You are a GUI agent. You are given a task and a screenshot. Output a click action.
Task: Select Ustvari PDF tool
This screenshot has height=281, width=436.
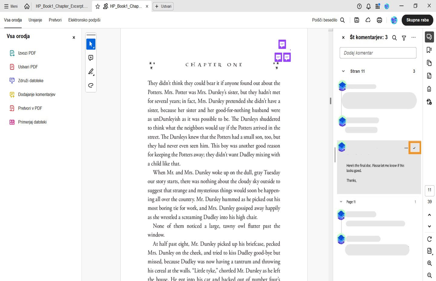coord(24,67)
